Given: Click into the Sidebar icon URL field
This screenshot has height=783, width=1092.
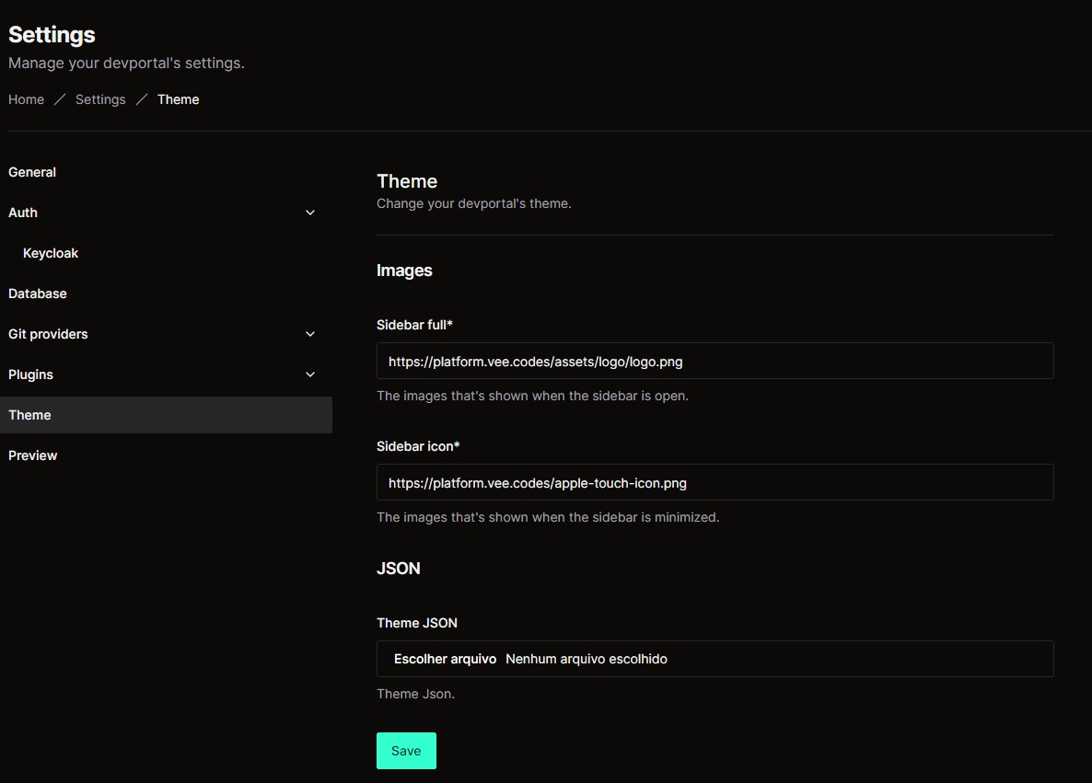Looking at the screenshot, I should coord(714,482).
